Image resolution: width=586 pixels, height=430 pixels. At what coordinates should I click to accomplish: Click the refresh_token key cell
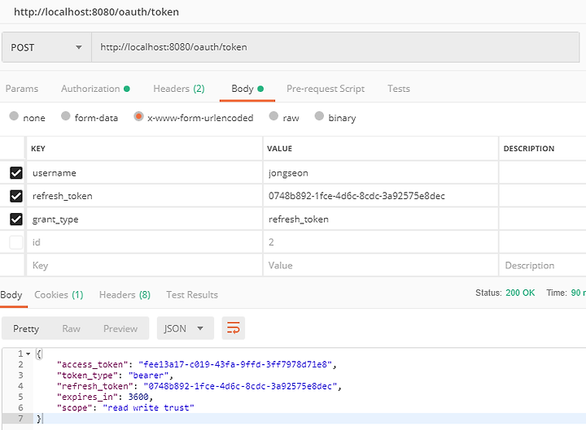click(x=144, y=196)
